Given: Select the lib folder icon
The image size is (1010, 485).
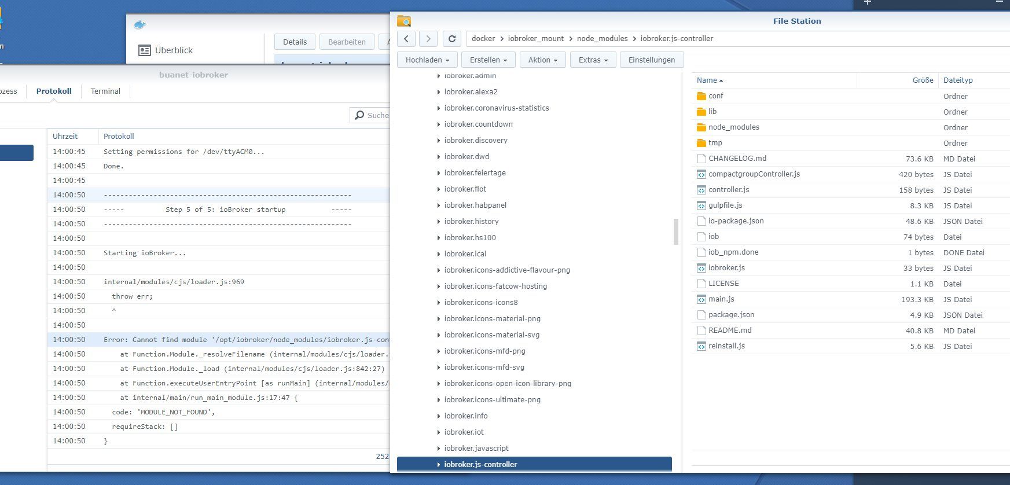Looking at the screenshot, I should (x=702, y=112).
